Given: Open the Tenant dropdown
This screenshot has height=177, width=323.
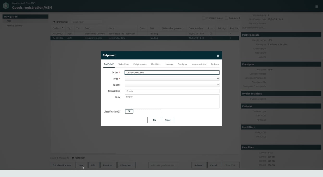Looking at the screenshot, I should pyautogui.click(x=172, y=85).
